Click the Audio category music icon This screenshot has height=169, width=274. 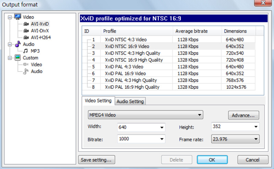click(18, 44)
